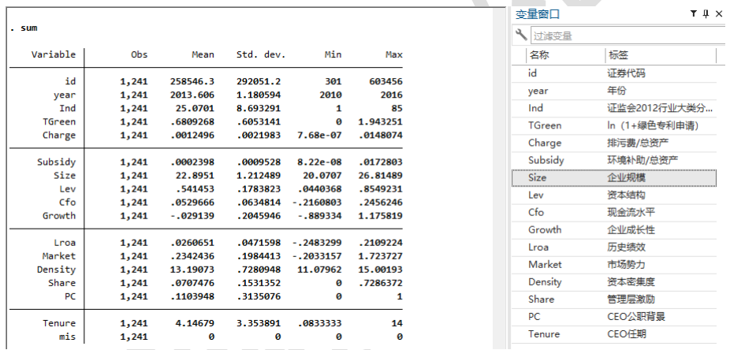Click the CEO公职背景 label cell
The height and width of the screenshot is (350, 730).
pyautogui.click(x=636, y=316)
